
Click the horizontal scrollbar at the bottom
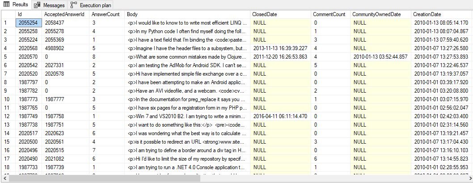(179, 179)
